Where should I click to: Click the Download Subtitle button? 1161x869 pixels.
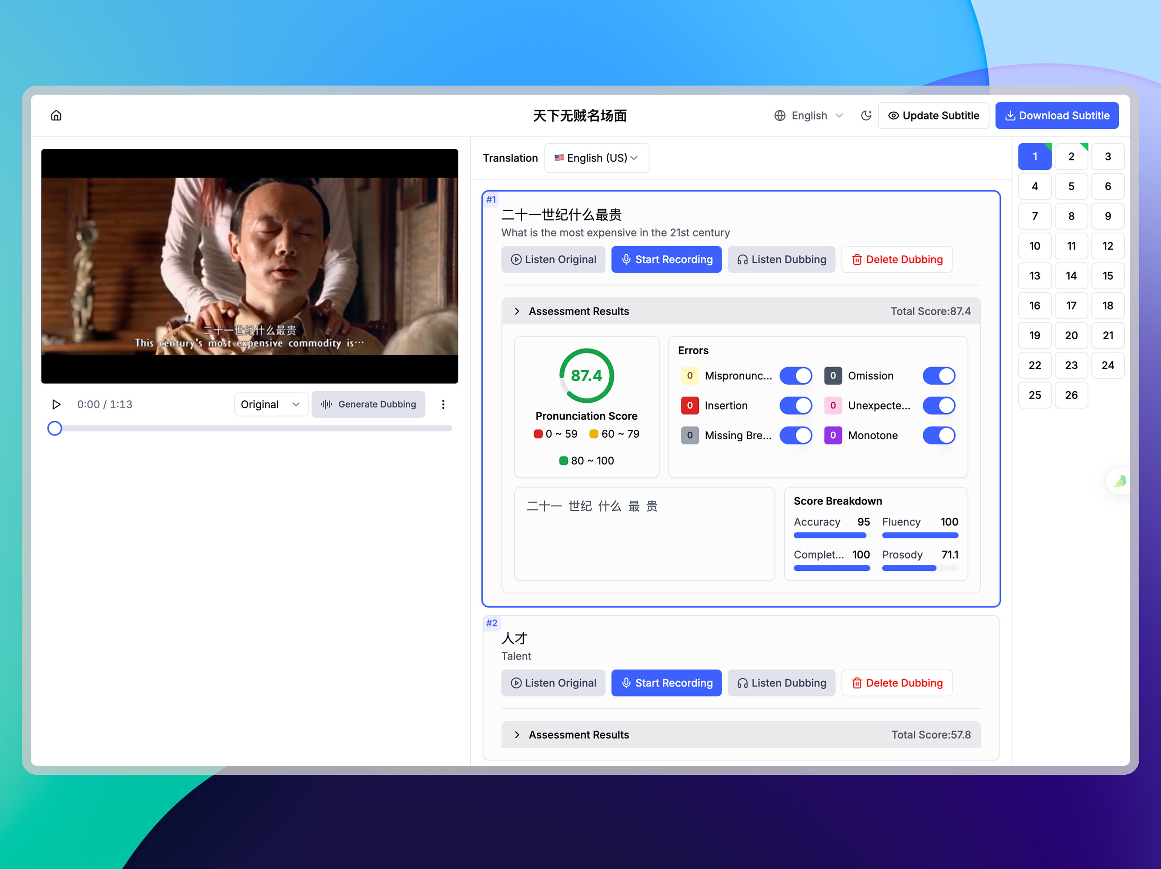pos(1057,115)
